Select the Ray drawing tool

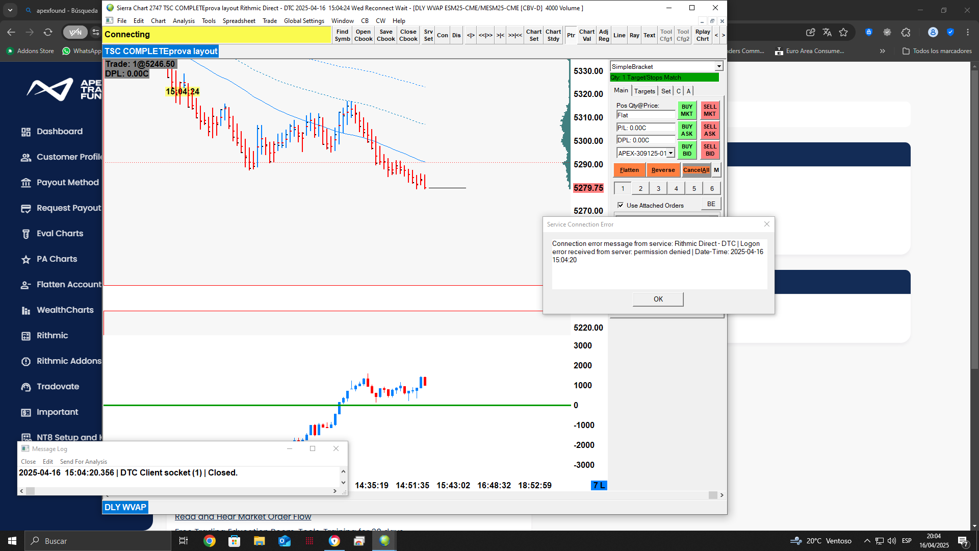(x=634, y=35)
